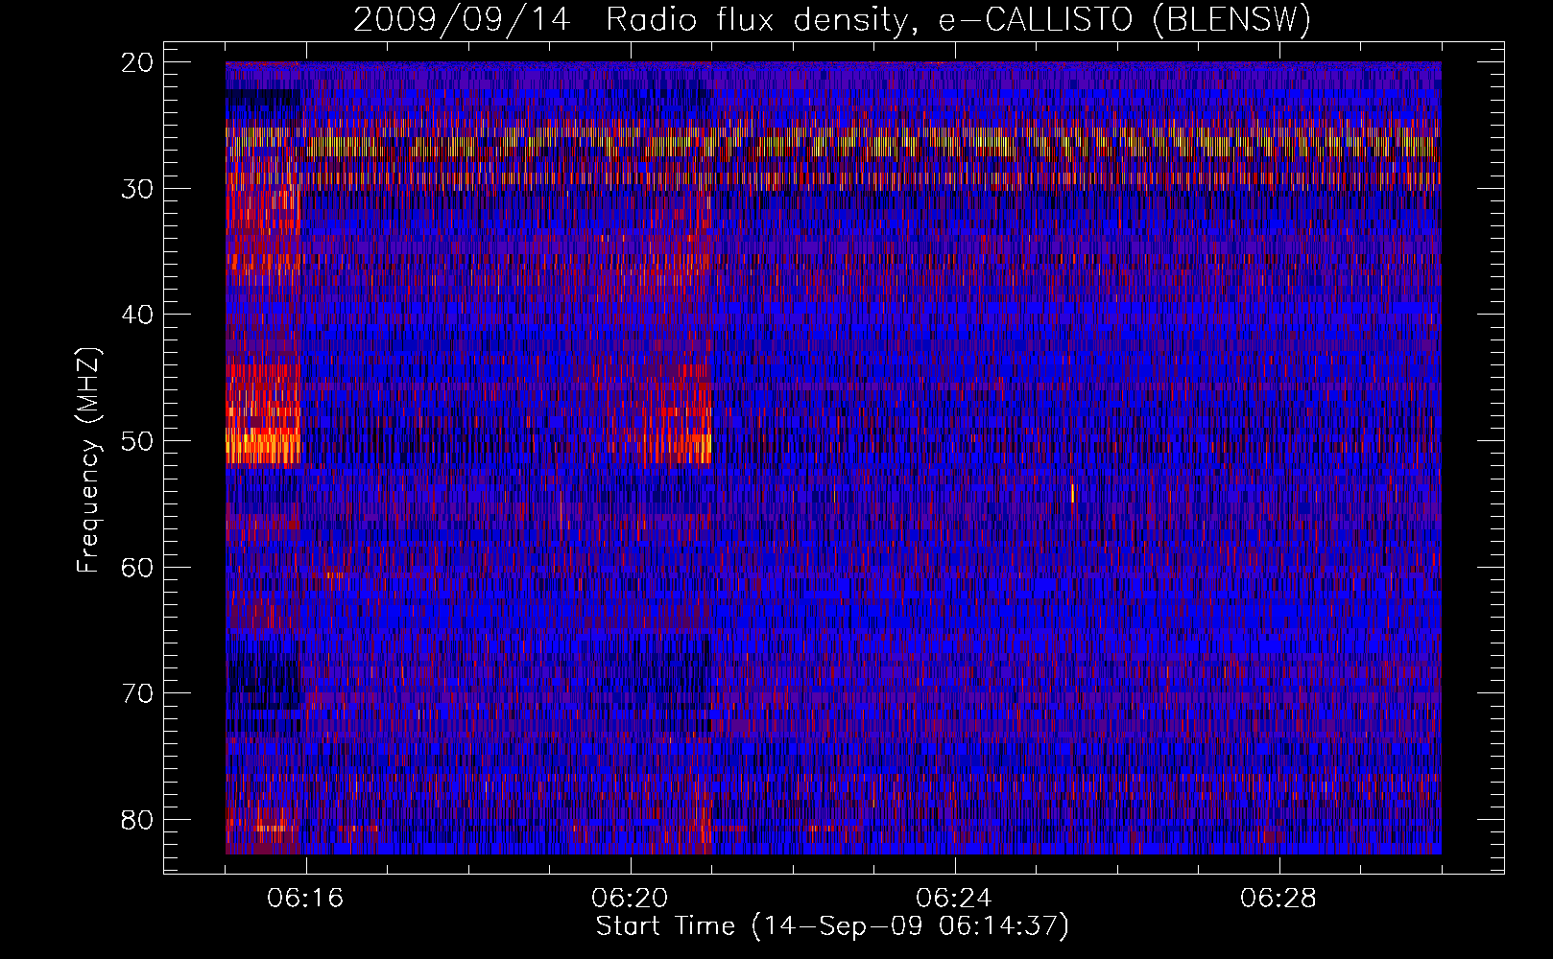Click the frequency tick label '20'

click(137, 62)
